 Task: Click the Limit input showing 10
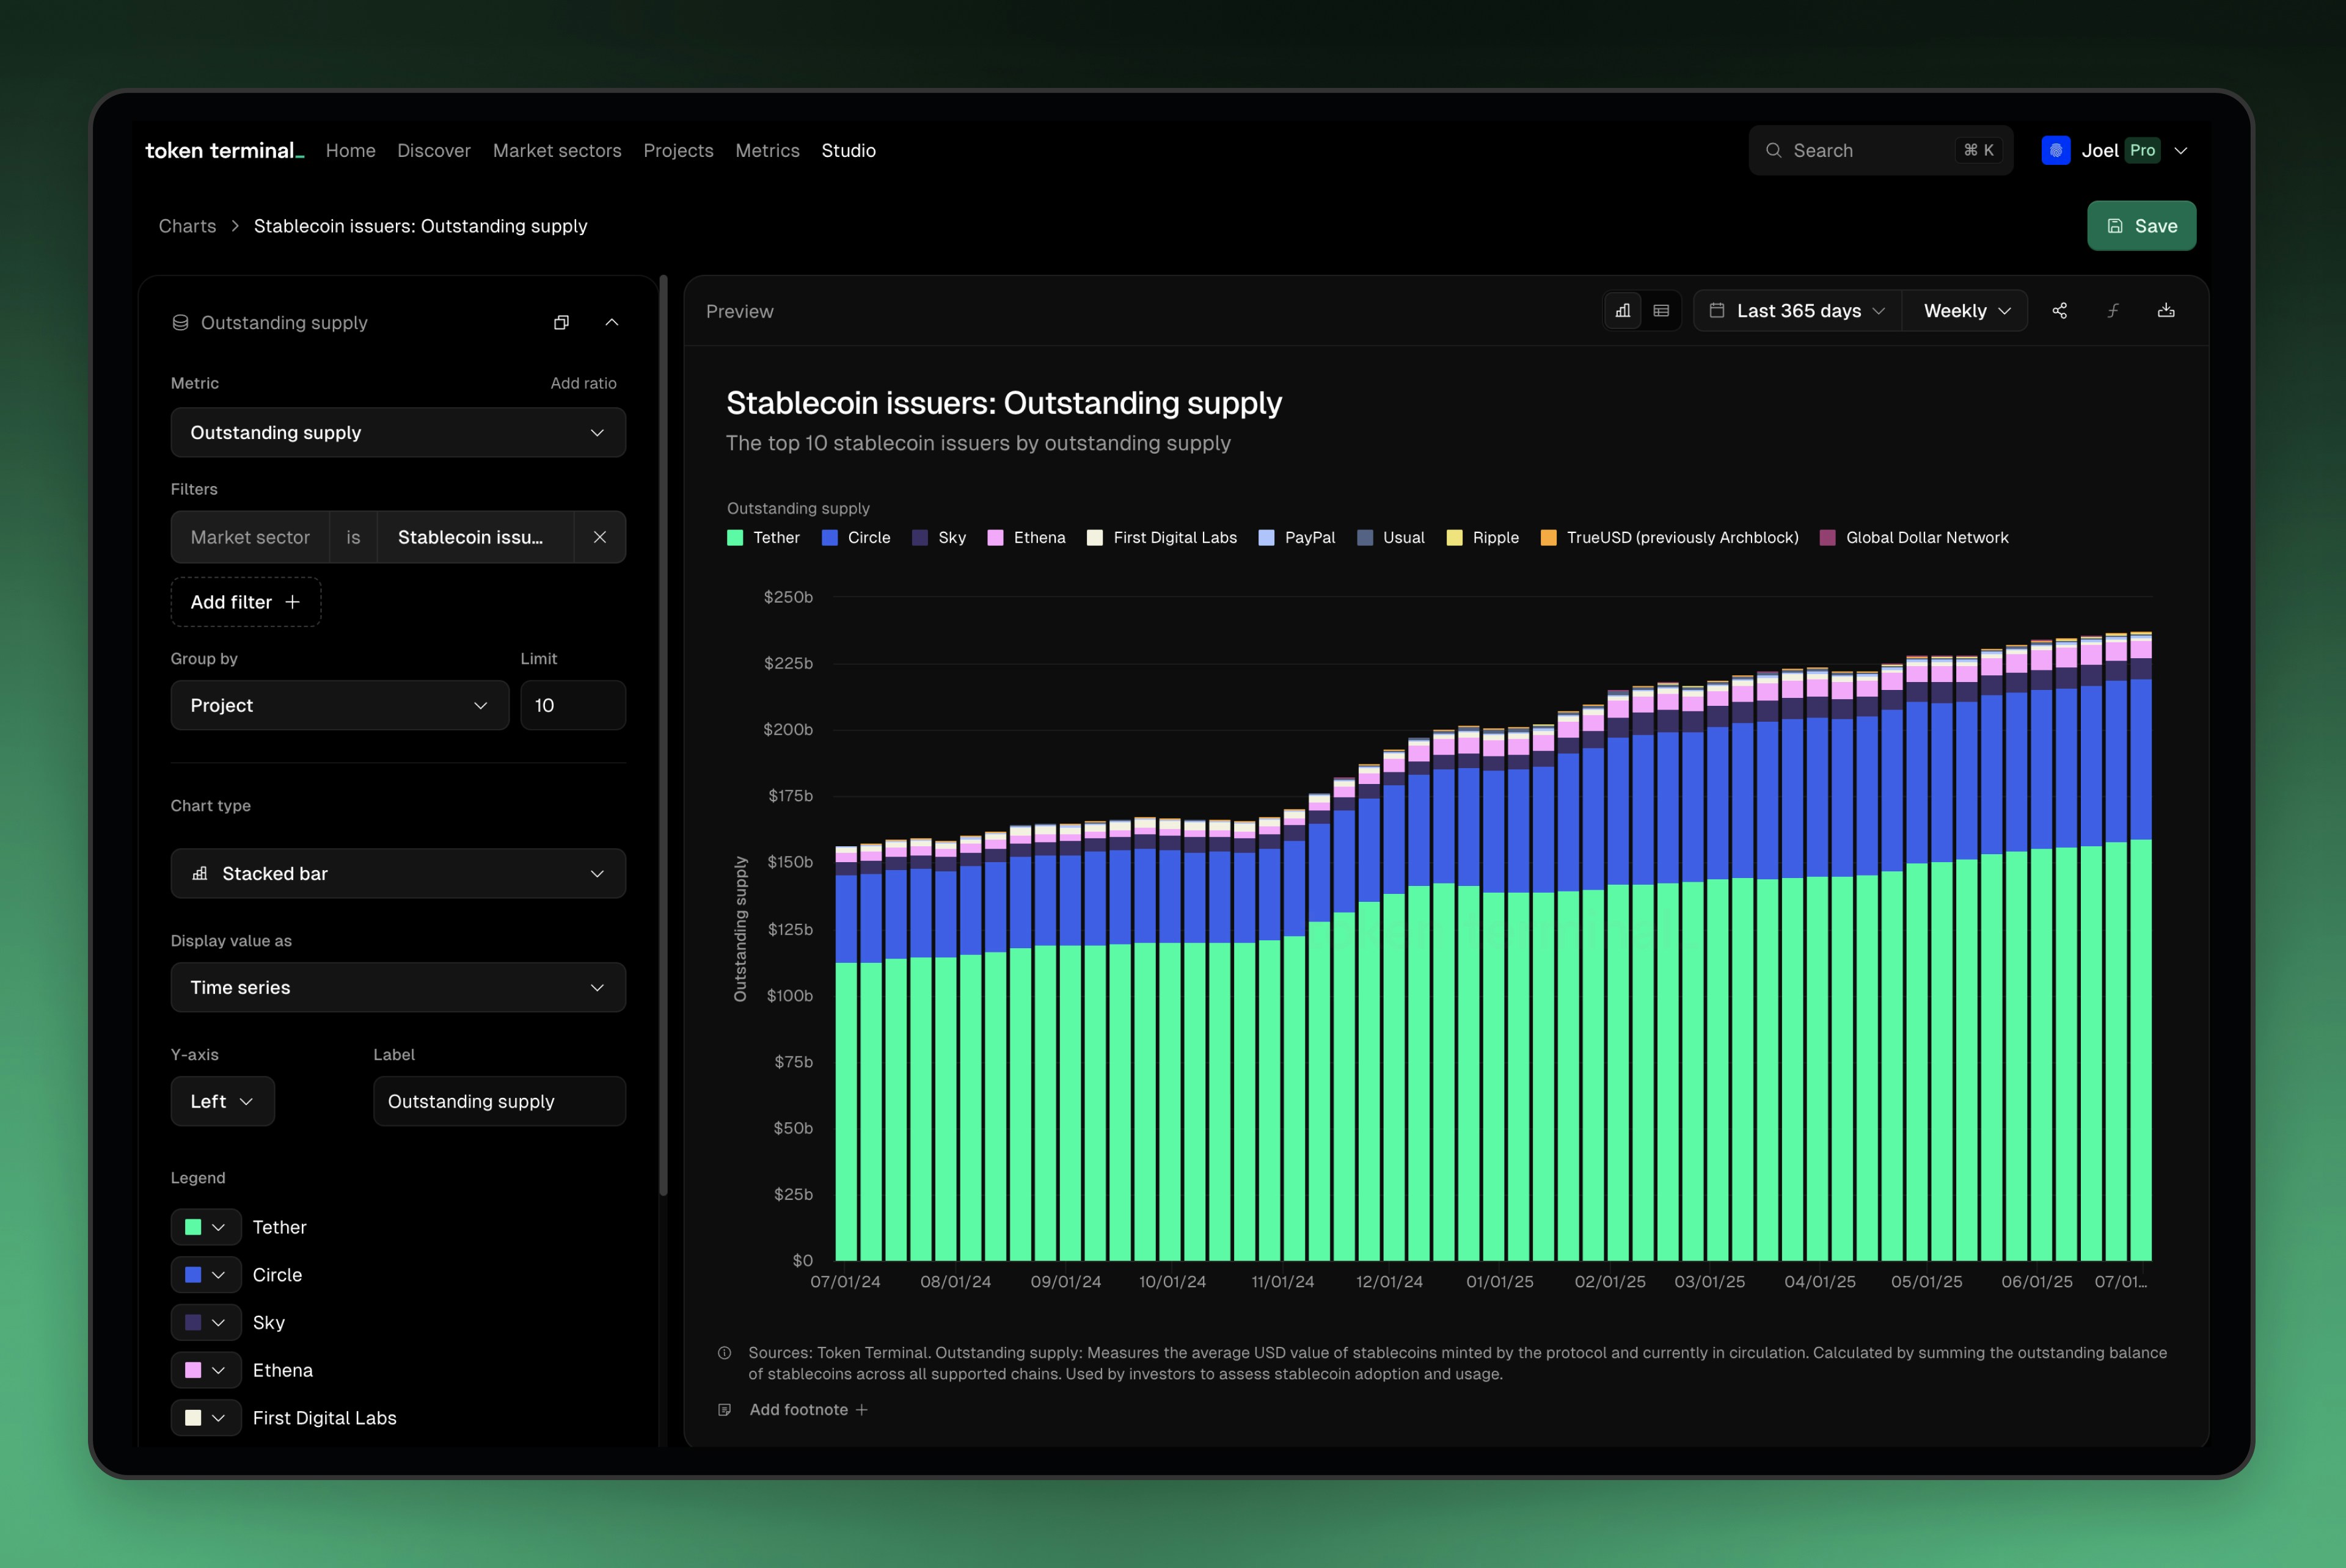[x=573, y=705]
